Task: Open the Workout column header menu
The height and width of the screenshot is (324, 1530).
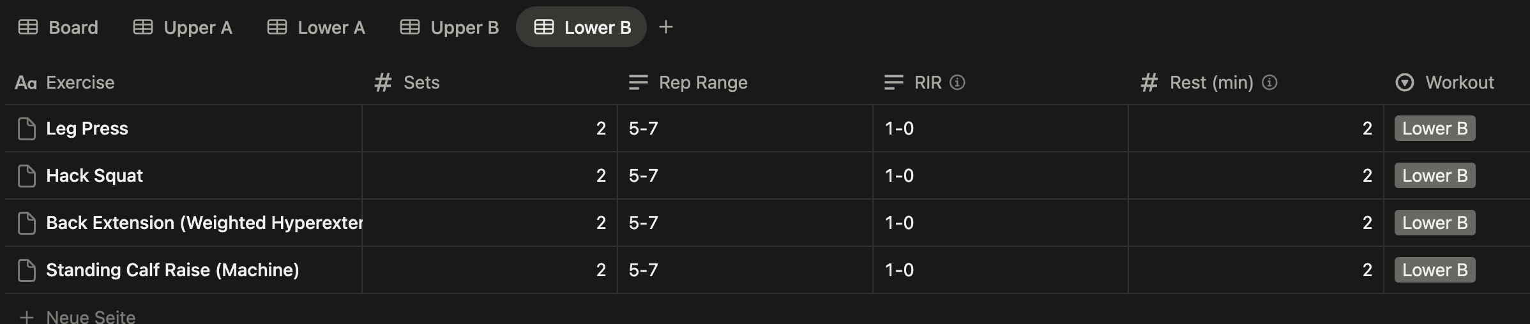Action: click(x=1459, y=82)
